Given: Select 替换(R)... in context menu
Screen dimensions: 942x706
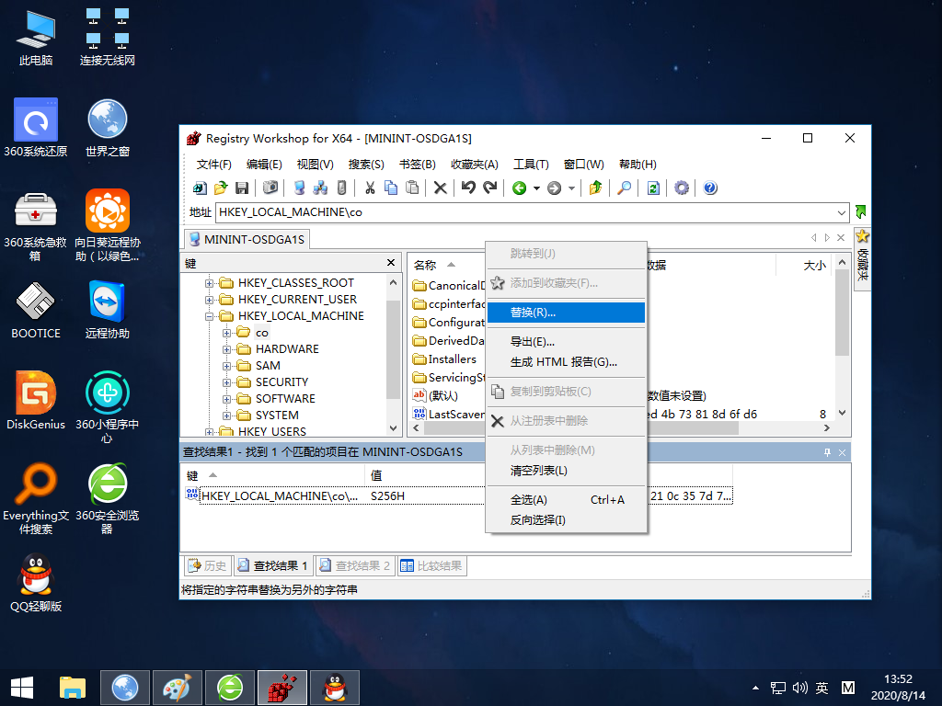Looking at the screenshot, I should click(x=566, y=313).
